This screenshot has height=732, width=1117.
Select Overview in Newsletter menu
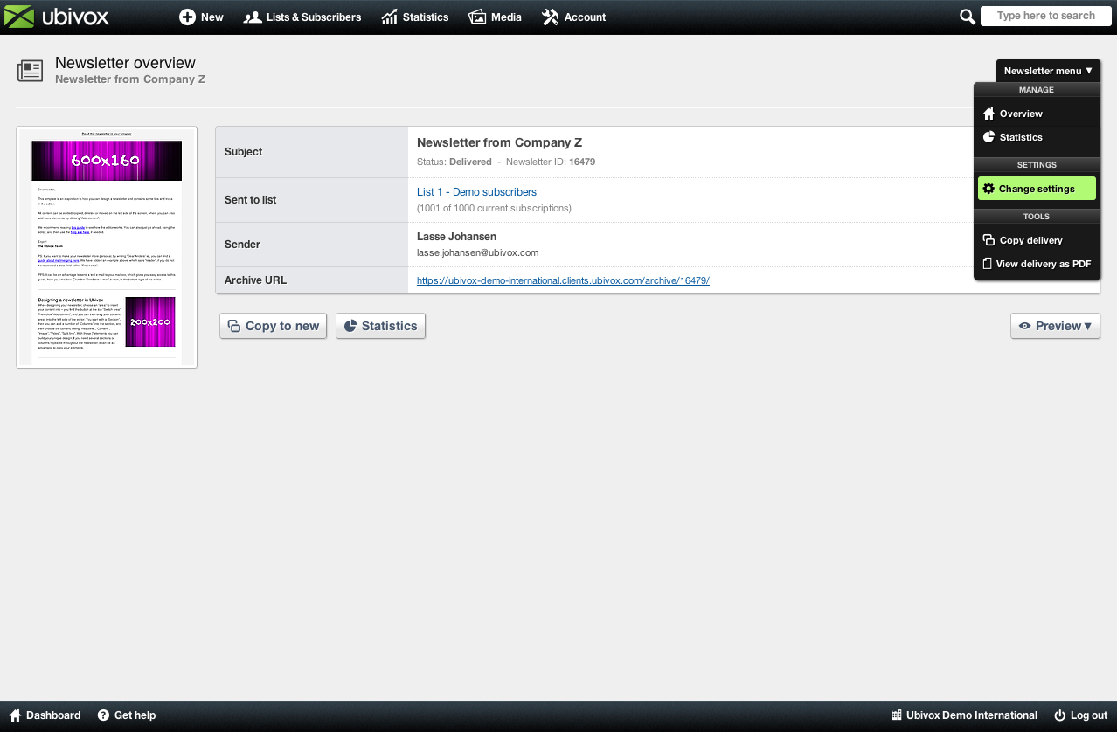1037,114
